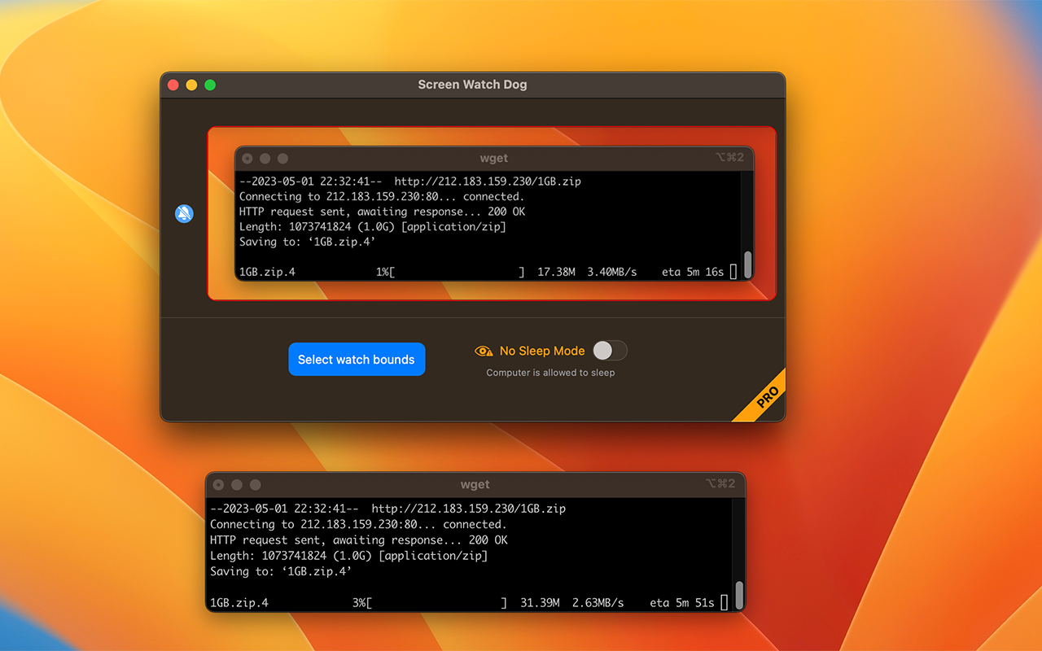The image size is (1042, 651).
Task: Click the Select watch bounds button
Action: click(x=357, y=359)
